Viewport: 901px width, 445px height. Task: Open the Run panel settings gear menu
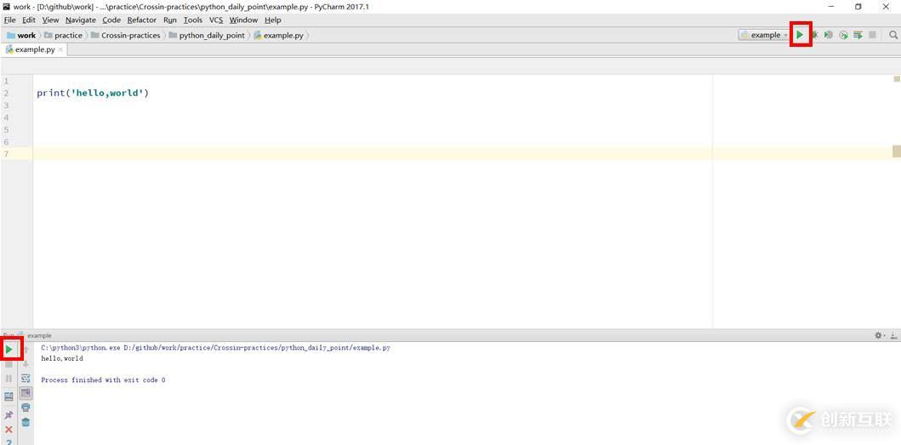coord(879,335)
